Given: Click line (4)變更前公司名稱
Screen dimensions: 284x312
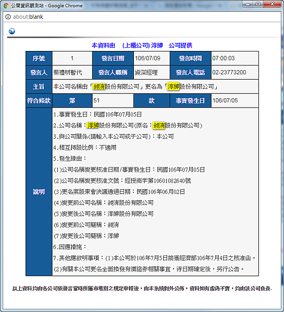Looking at the screenshot, I should pos(104,203).
